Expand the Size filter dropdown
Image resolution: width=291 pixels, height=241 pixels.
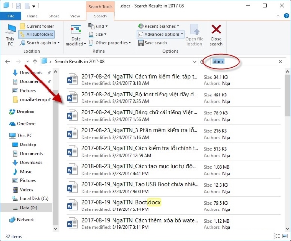click(99, 34)
